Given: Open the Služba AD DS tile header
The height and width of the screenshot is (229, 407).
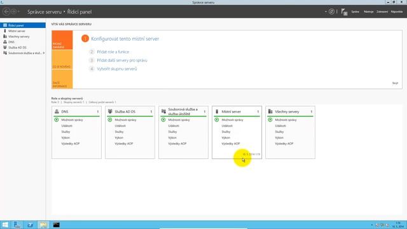Looking at the screenshot, I should click(x=130, y=112).
